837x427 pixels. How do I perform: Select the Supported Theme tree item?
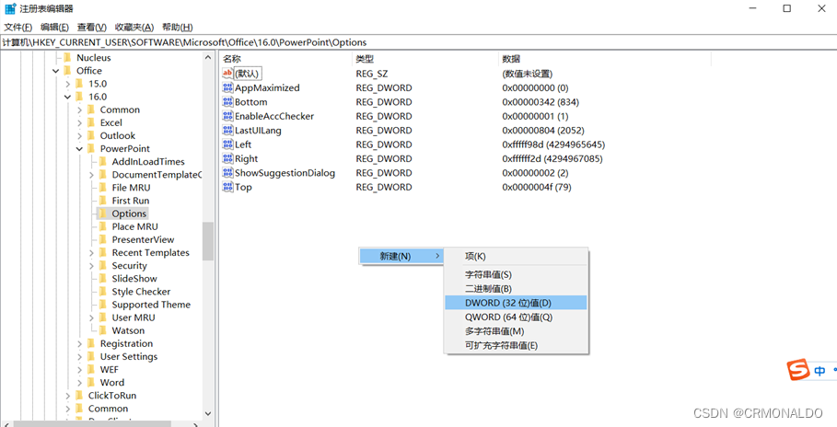151,305
